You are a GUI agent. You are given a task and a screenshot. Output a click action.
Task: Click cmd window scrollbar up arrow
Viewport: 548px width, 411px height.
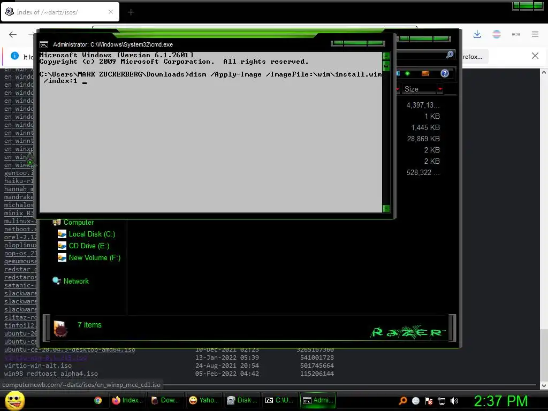[386, 56]
